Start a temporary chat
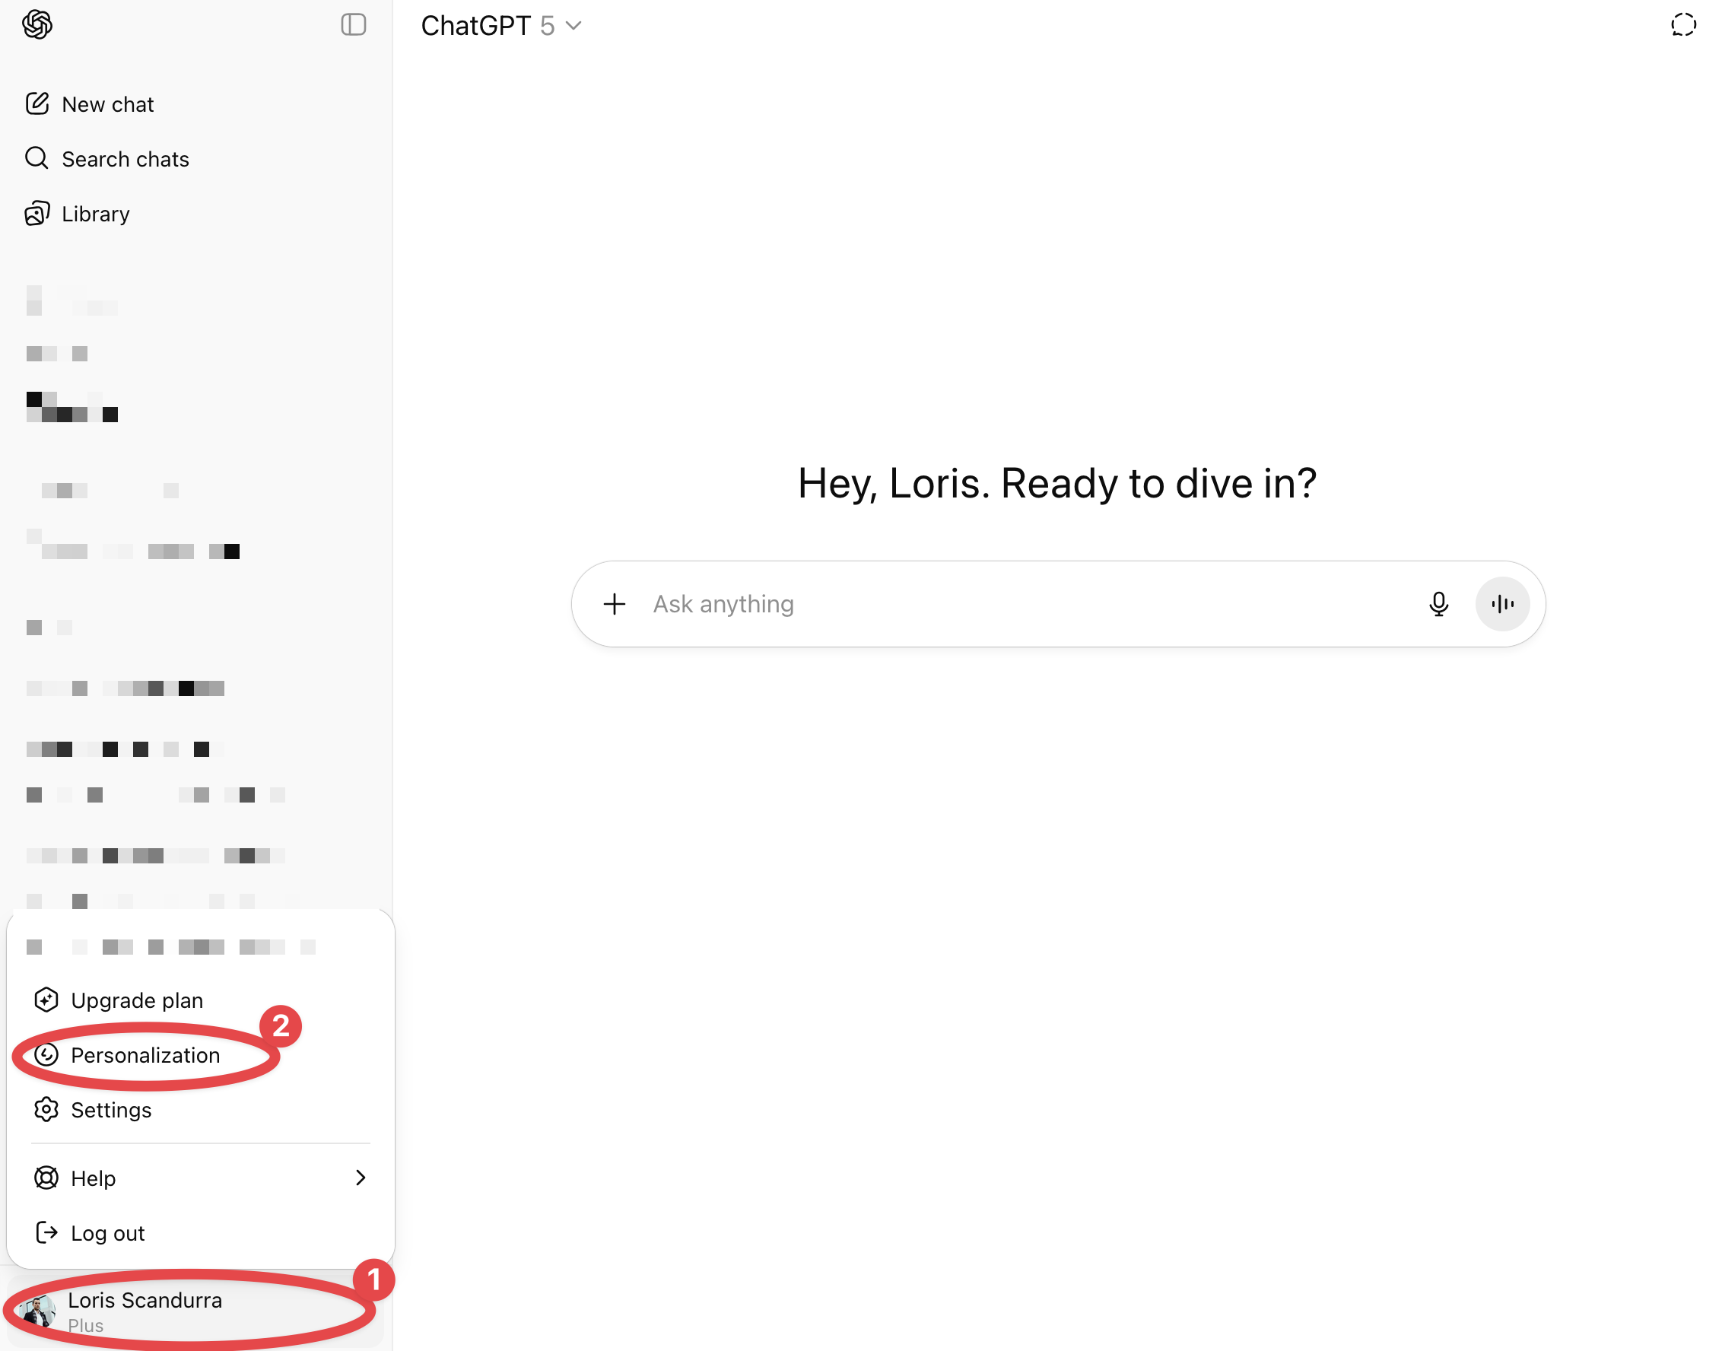 tap(1682, 24)
